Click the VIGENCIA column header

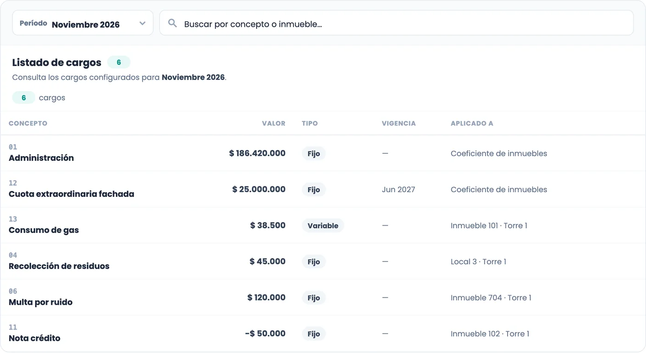point(399,123)
